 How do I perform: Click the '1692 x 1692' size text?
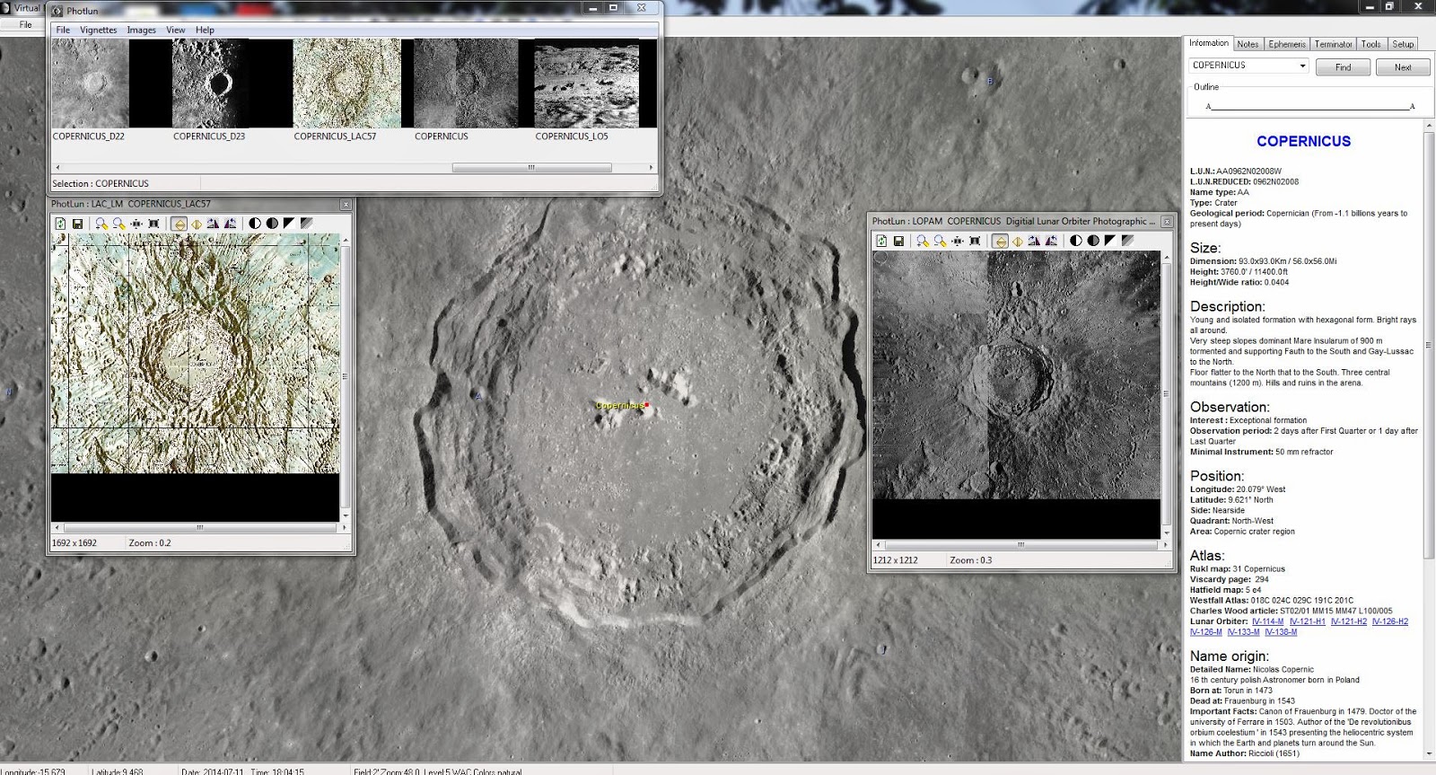[x=74, y=543]
